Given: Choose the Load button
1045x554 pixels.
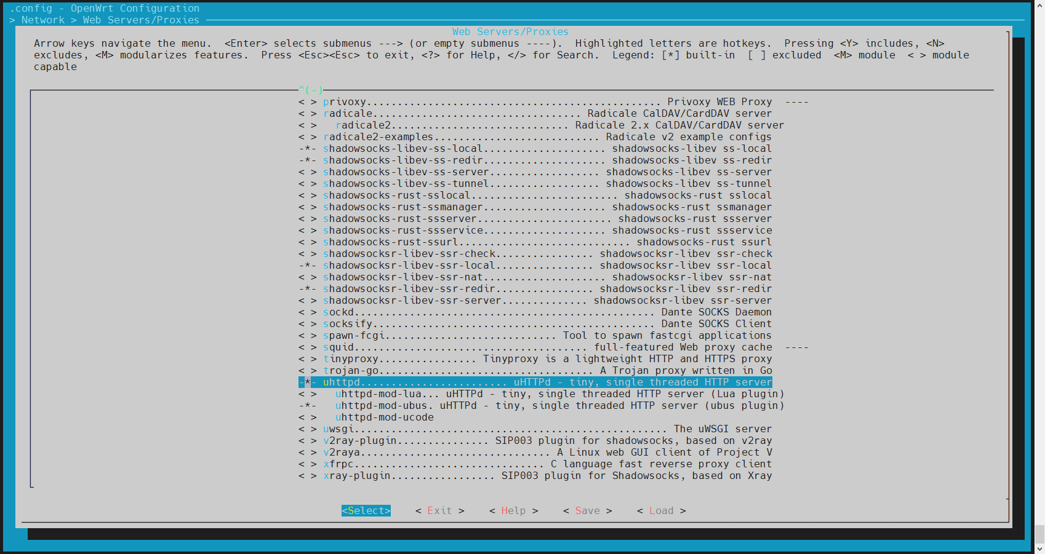Looking at the screenshot, I should 661,510.
